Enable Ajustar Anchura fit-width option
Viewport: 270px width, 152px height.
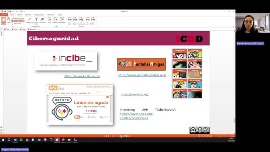[18, 18]
